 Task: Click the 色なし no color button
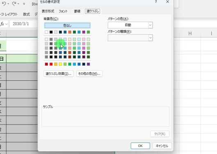[67, 25]
